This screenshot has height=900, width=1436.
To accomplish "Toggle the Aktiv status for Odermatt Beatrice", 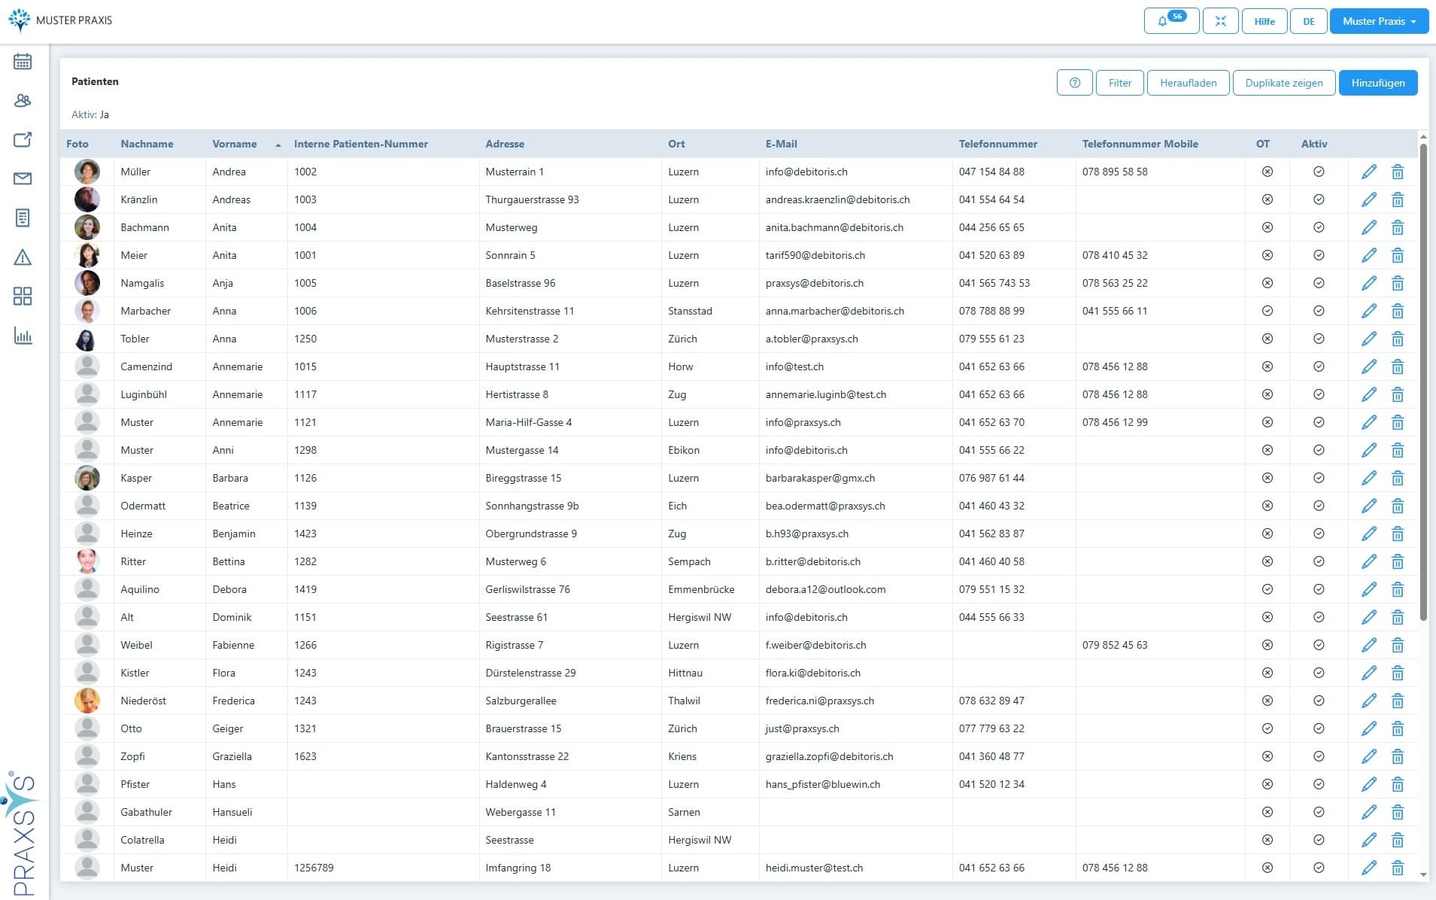I will pyautogui.click(x=1319, y=506).
